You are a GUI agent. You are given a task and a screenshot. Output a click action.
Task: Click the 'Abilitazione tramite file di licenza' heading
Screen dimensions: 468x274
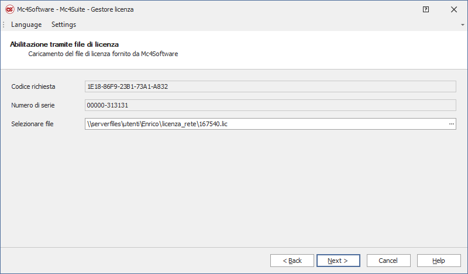pos(64,44)
